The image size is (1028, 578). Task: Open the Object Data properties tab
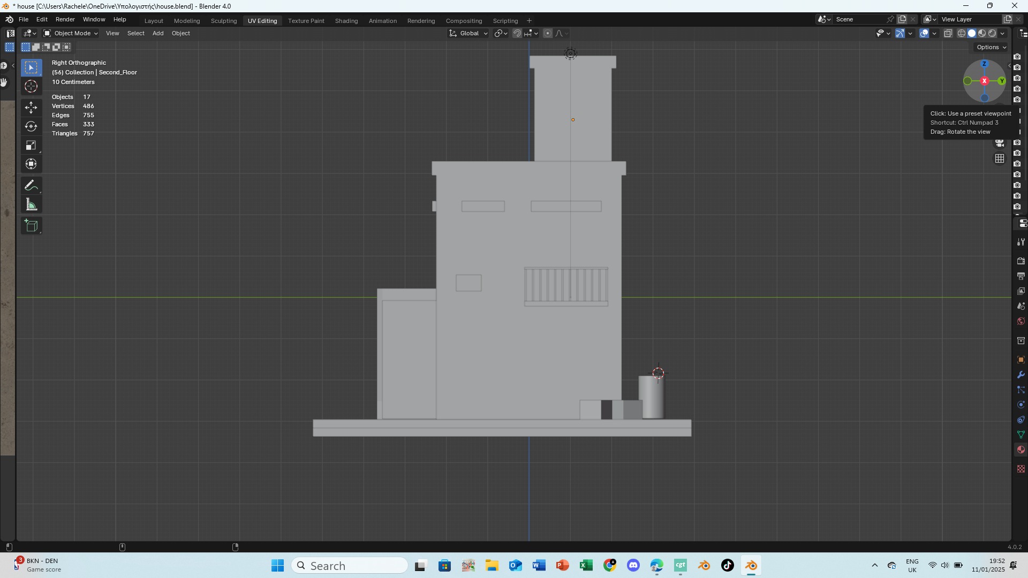point(1021,435)
